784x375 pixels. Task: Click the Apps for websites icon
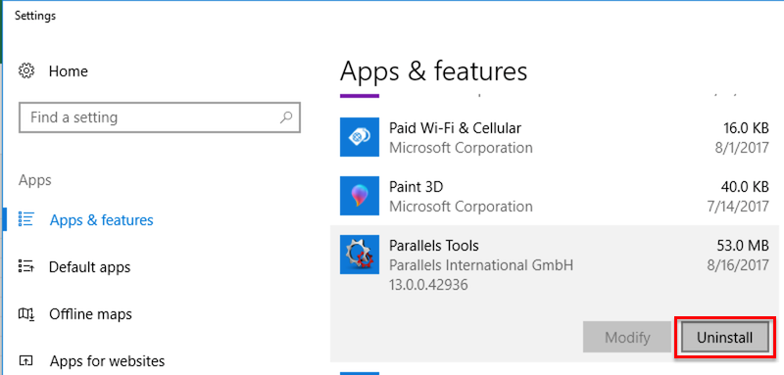point(25,360)
